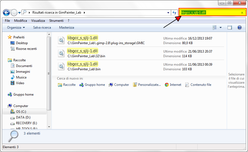
Task: Click the '3 elementi' text in details pane
Action: [32, 133]
